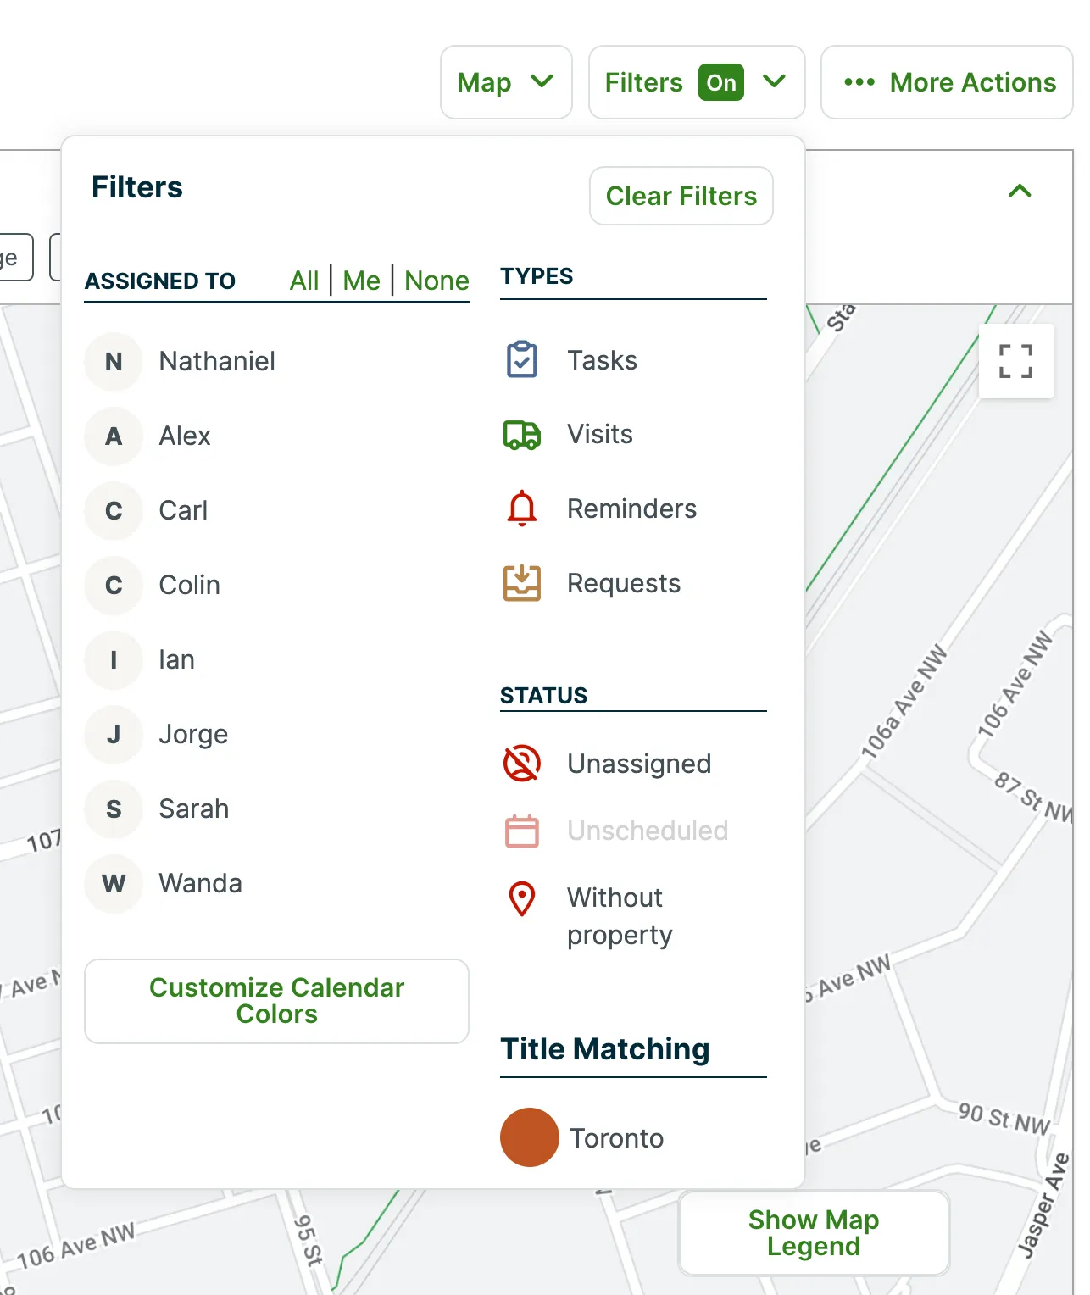Image resolution: width=1090 pixels, height=1295 pixels.
Task: Select Alex in the assignee list
Action: (185, 436)
